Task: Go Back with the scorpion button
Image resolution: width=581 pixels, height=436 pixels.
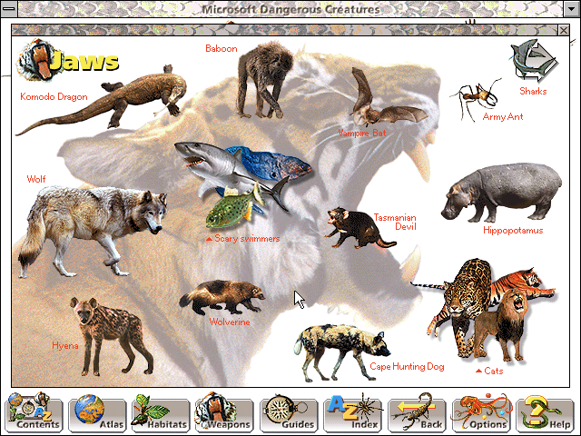Action: click(x=417, y=412)
